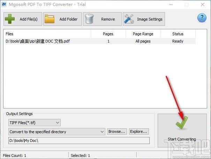Minimize the converter window
This screenshot has width=211, height=159.
171,5
